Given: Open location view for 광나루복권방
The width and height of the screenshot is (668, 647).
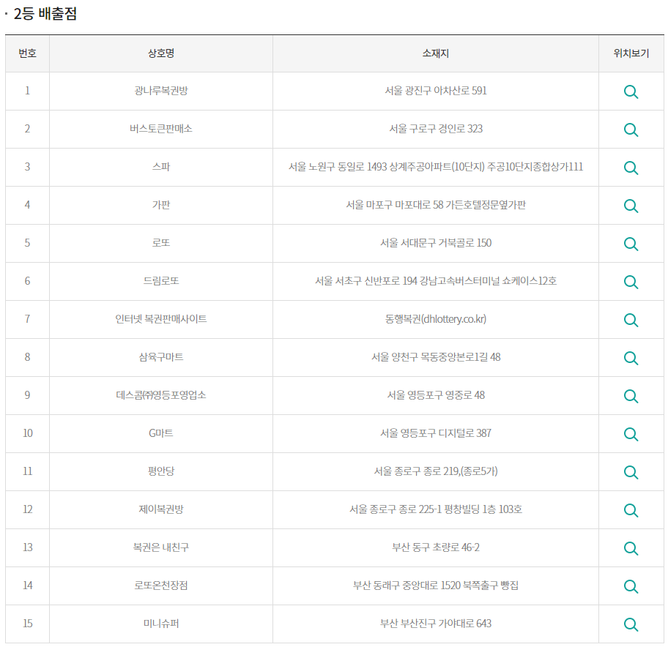Looking at the screenshot, I should coord(631,91).
